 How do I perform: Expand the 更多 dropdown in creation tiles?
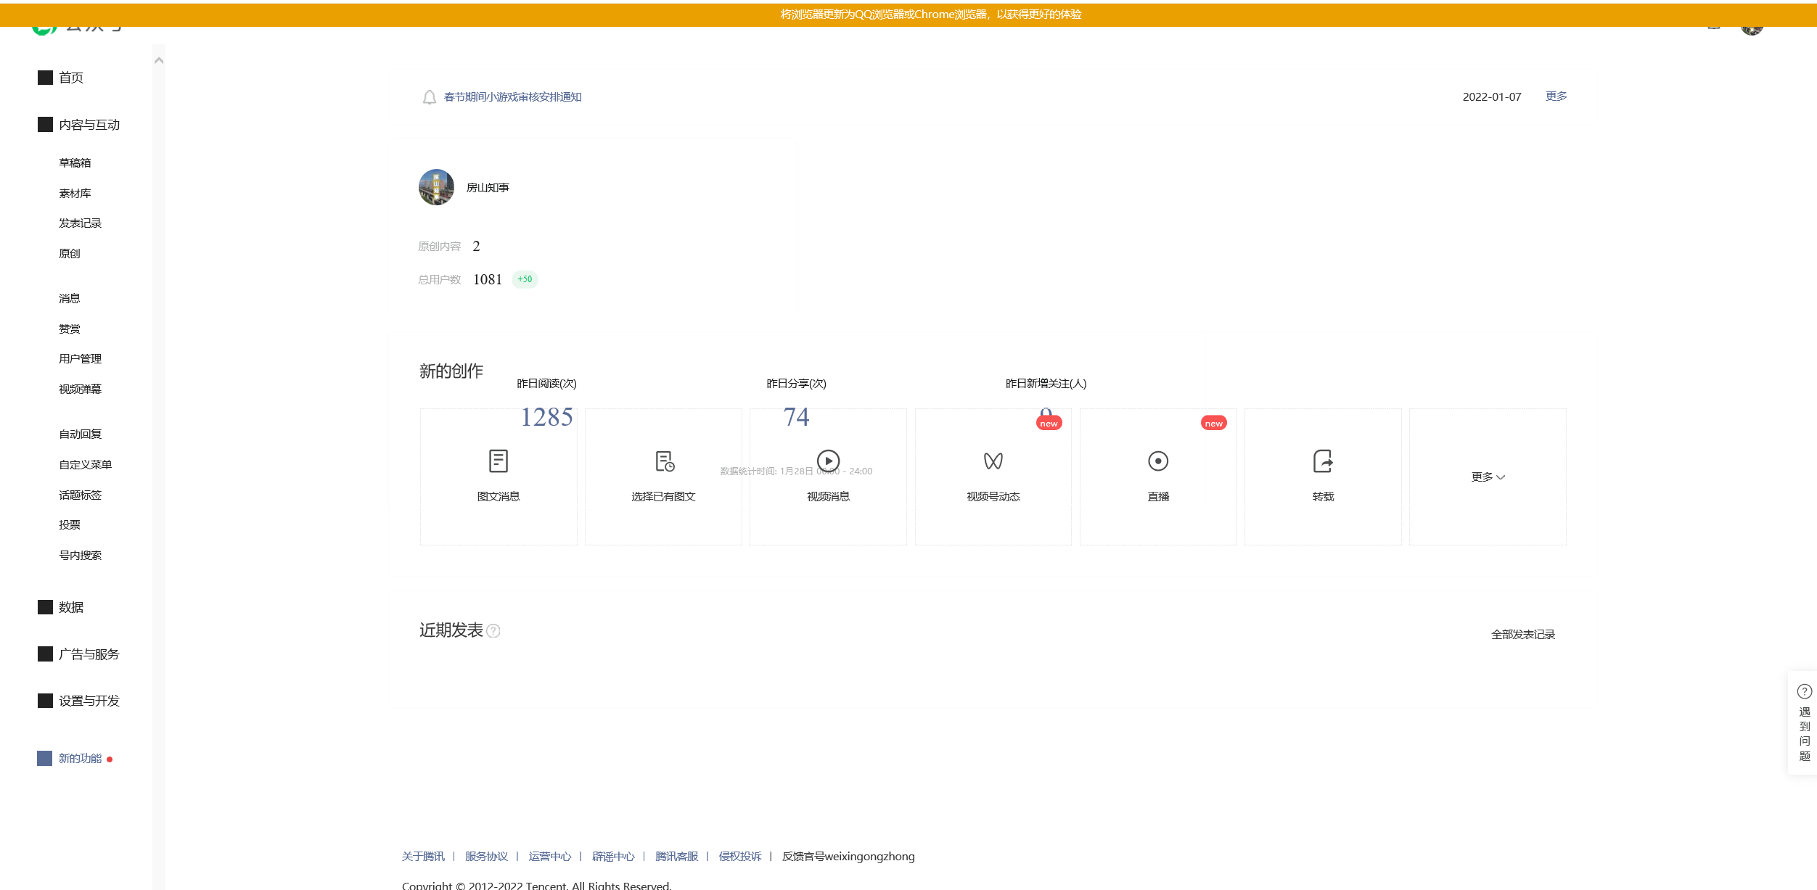(1488, 477)
